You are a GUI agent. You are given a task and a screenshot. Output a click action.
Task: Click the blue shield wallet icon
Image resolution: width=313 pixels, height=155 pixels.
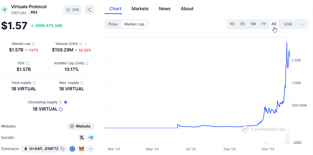pos(72,149)
